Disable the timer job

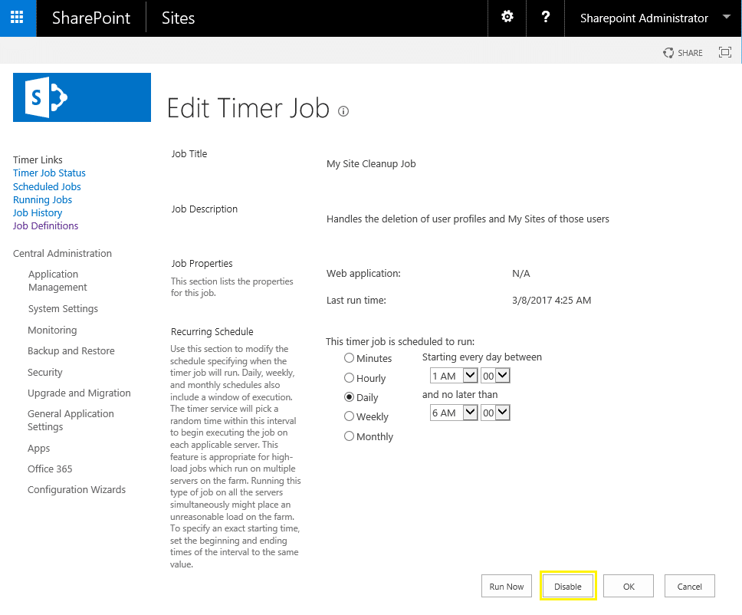click(x=567, y=585)
